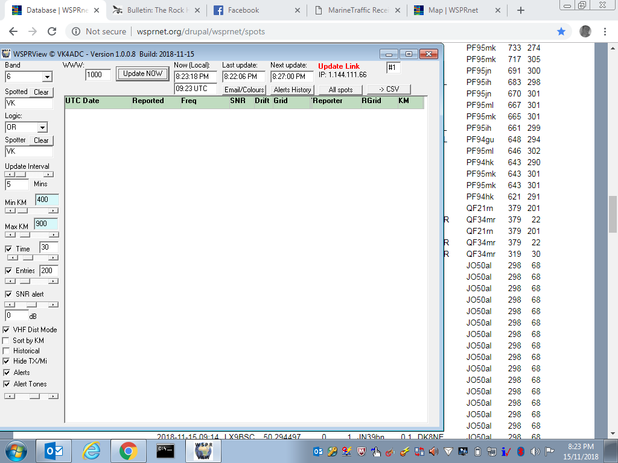Screen dimensions: 618x463
Task: Reload the page using the refresh icon
Action: coord(52,31)
